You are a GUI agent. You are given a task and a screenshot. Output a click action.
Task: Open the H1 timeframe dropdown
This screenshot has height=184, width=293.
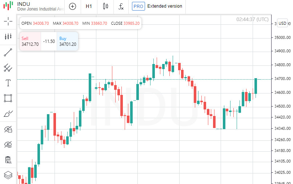pyautogui.click(x=89, y=6)
